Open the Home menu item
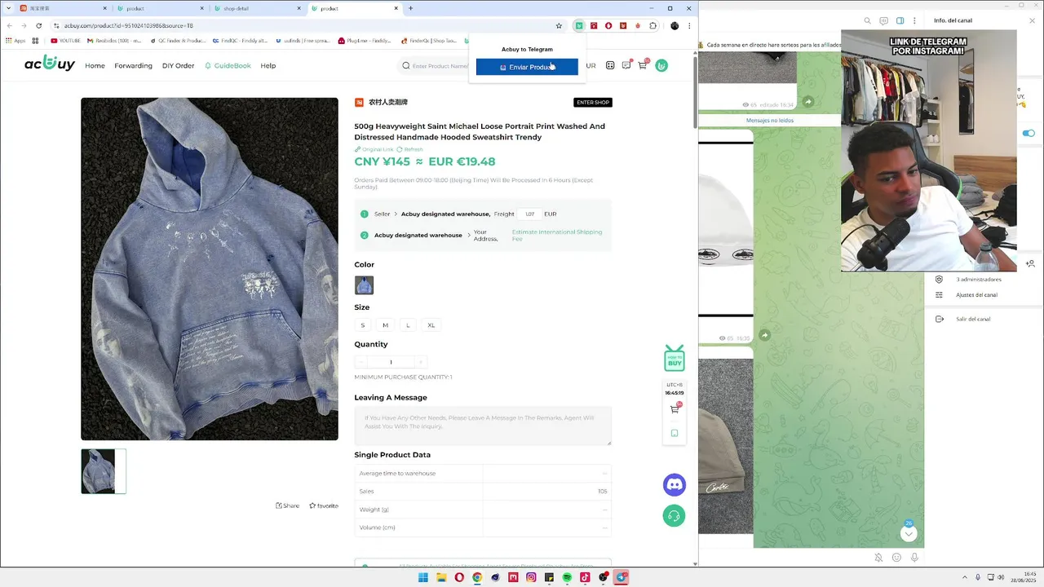This screenshot has width=1044, height=587. (x=95, y=65)
